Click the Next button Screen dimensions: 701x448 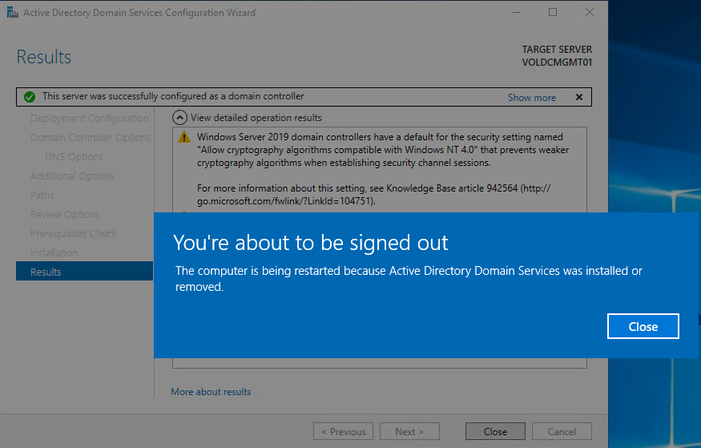tap(410, 431)
